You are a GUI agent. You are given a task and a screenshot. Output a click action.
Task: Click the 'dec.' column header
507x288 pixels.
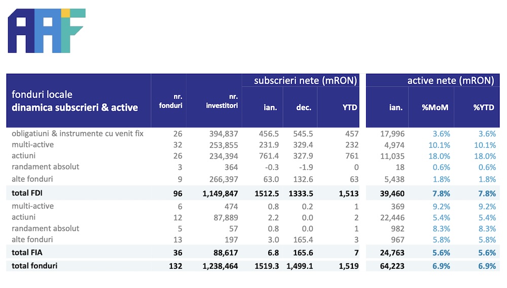pyautogui.click(x=304, y=107)
